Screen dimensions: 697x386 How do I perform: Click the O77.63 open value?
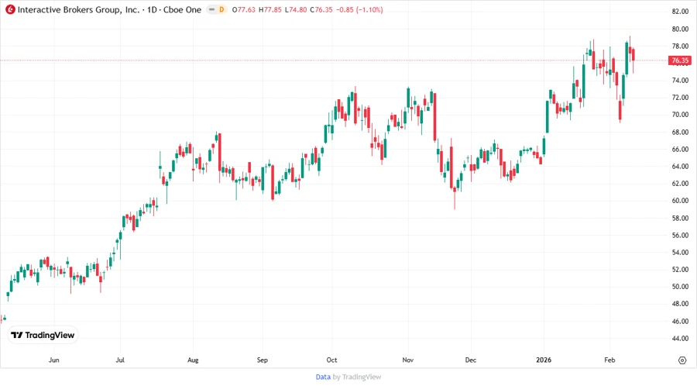244,10
